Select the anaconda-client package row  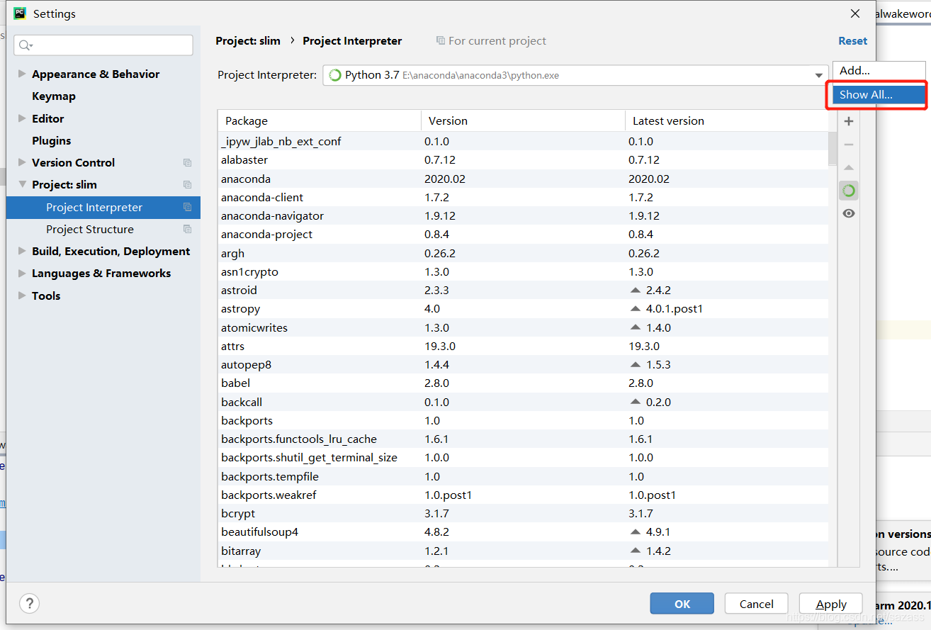pyautogui.click(x=523, y=197)
